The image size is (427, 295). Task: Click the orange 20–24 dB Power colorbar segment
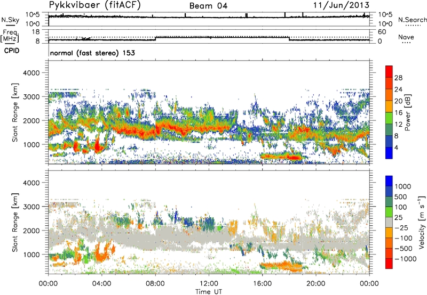click(x=389, y=95)
